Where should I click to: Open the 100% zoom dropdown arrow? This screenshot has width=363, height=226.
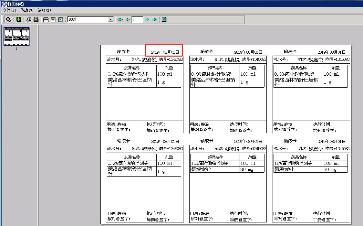click(111, 19)
